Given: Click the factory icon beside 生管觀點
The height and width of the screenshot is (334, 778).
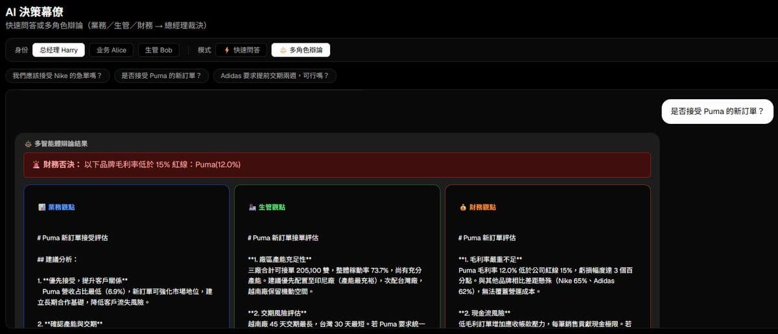Looking at the screenshot, I should (x=252, y=208).
